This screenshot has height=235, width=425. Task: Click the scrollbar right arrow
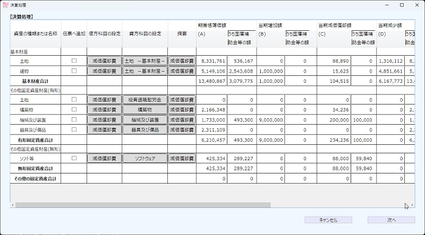pyautogui.click(x=411, y=205)
